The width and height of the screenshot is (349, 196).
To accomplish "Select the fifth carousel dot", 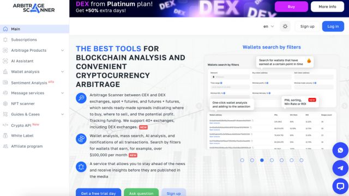I will pyautogui.click(x=281, y=160).
